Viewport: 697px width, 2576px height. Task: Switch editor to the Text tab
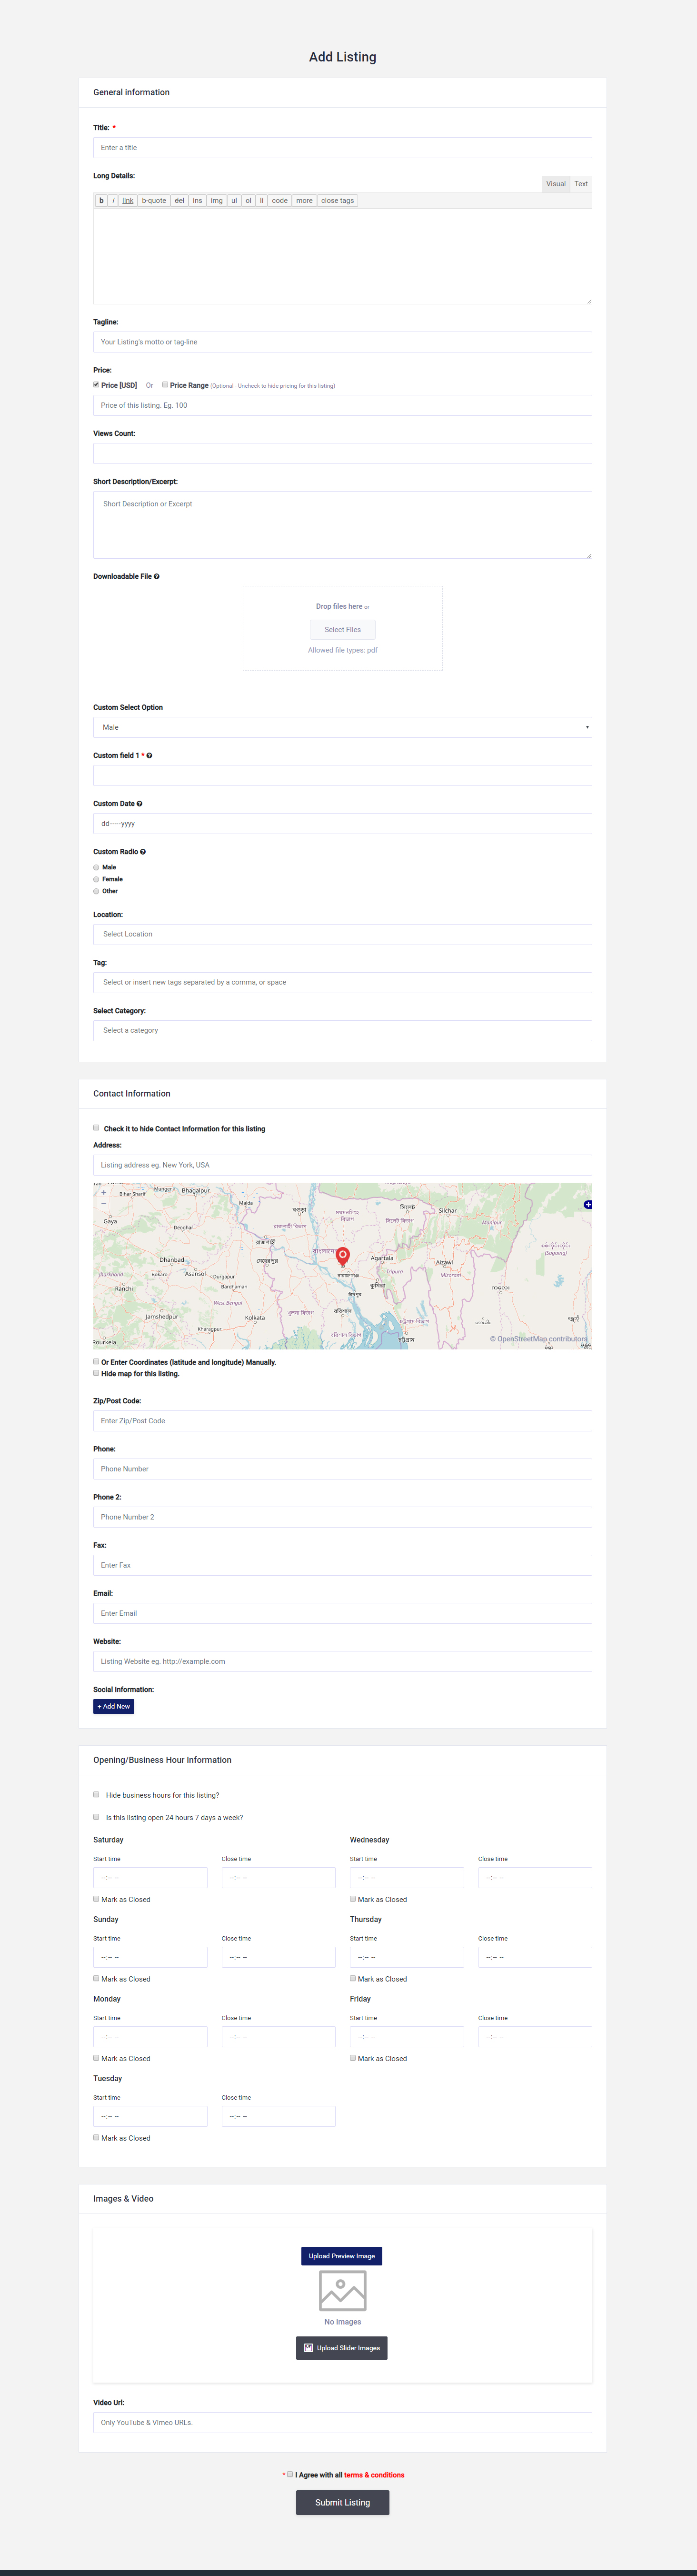tap(581, 184)
